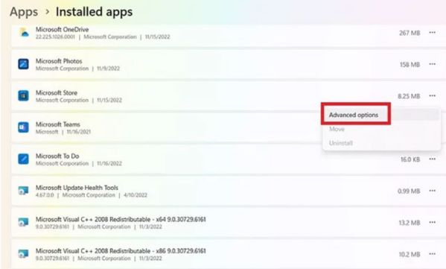Click the 11/9/2022 date under Microsoft Photos
The height and width of the screenshot is (269, 446).
point(109,69)
